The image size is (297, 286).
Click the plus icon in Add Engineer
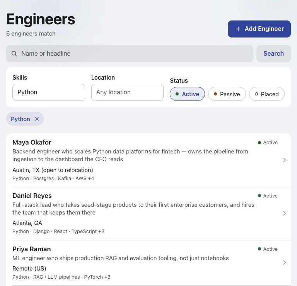coord(238,29)
